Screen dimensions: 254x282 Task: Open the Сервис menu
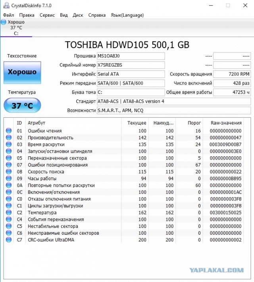[47, 15]
